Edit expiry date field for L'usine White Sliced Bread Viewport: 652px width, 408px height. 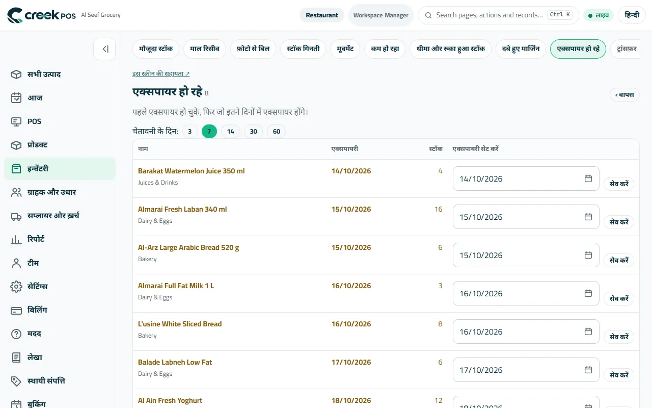point(526,331)
